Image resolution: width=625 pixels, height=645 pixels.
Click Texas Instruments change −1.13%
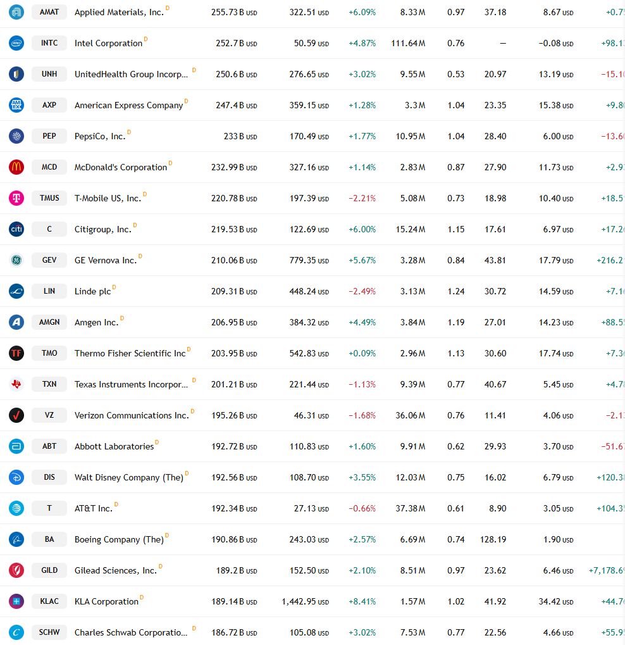362,384
